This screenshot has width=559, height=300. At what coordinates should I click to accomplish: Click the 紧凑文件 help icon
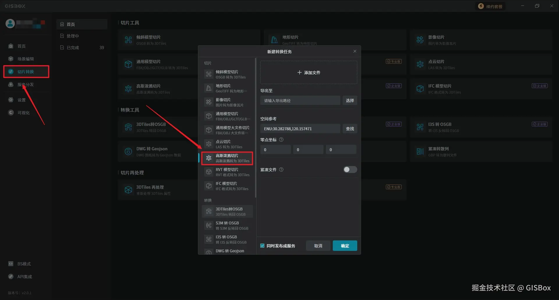pyautogui.click(x=281, y=170)
